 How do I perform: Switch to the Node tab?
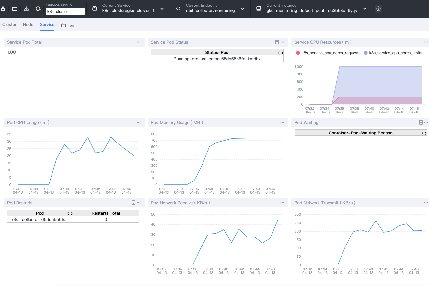28,25
